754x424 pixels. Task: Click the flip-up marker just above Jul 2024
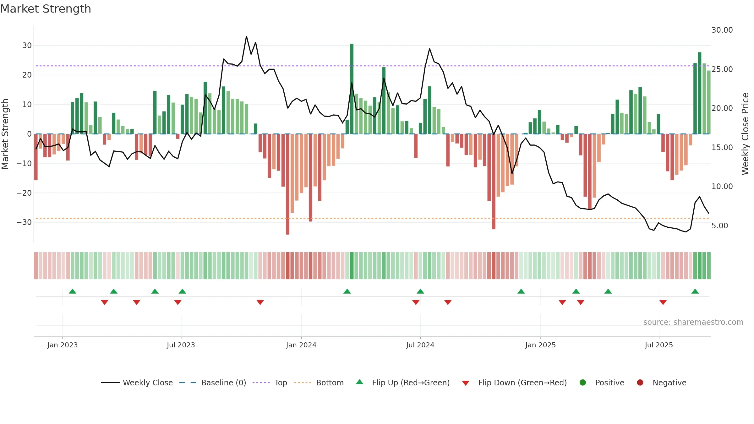pos(420,291)
